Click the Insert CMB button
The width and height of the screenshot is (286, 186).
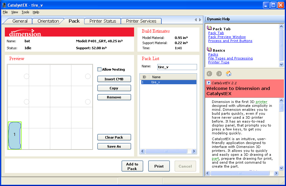click(114, 79)
